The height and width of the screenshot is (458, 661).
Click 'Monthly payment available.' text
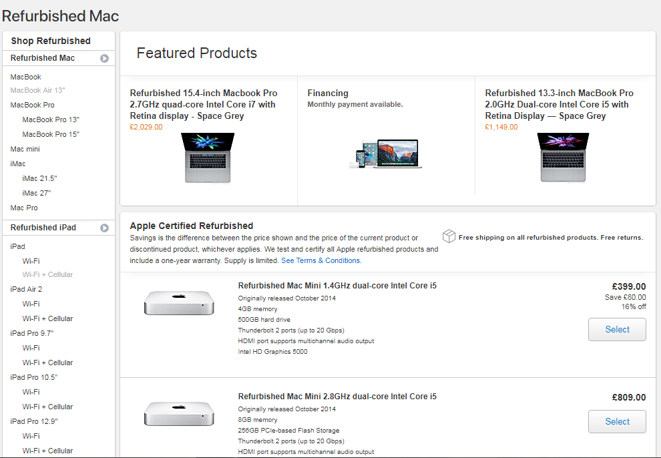(355, 105)
